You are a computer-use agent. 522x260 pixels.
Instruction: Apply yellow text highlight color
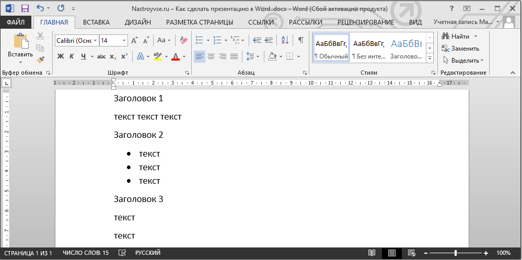[x=158, y=57]
